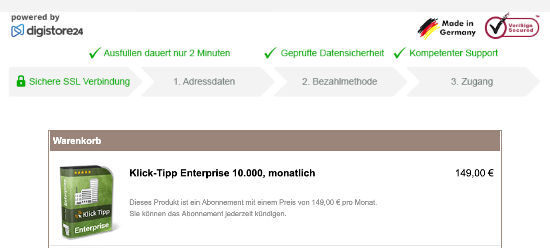
Task: Click the Klick Tipp Enterprise product box image
Action: 90,203
